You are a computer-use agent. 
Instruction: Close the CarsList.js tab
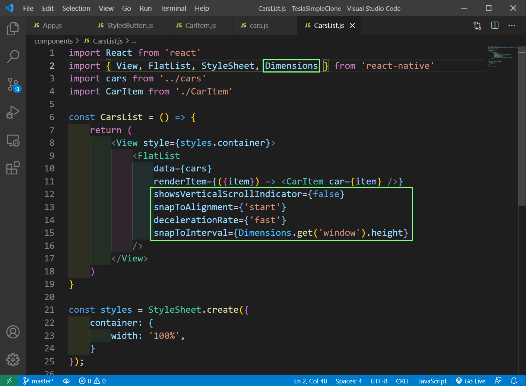pyautogui.click(x=352, y=25)
